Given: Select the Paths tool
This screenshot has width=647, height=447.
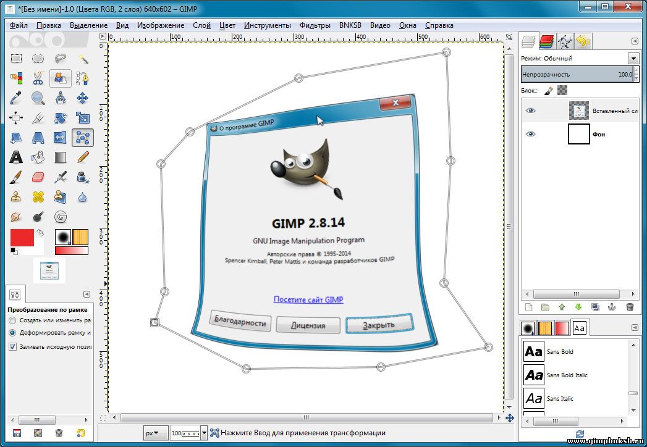Looking at the screenshot, I should pos(83,78).
